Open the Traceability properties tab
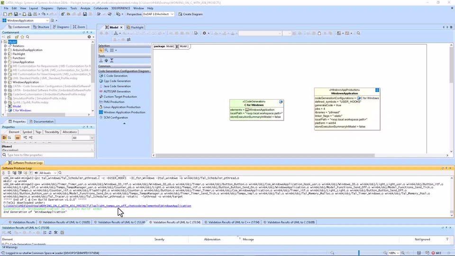455x256 pixels. click(52, 132)
